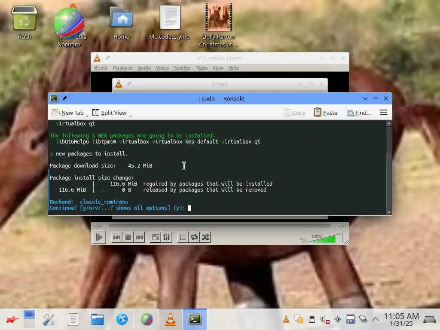Open the Audio menu in VLC
The width and height of the screenshot is (440, 330).
[144, 68]
